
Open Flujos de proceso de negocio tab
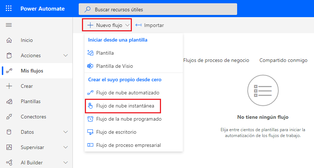216,60
